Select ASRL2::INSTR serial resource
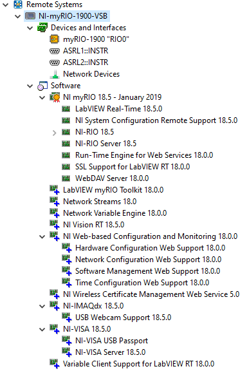Screen dimensions: 247x371 86,62
